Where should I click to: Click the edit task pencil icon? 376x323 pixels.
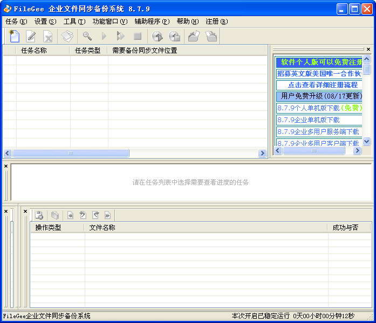31,36
